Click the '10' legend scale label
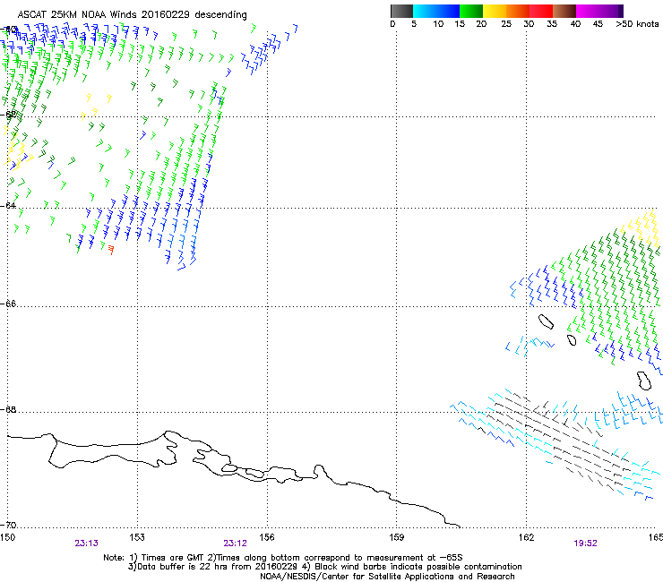The width and height of the screenshot is (663, 582). [x=438, y=24]
